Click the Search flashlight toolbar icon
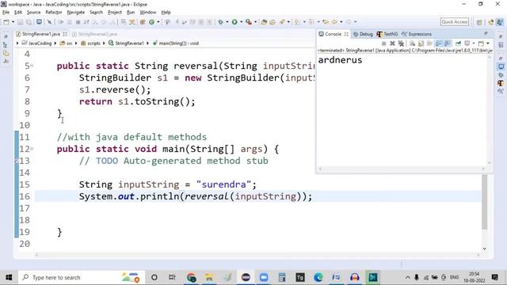The image size is (507, 285). [282, 22]
